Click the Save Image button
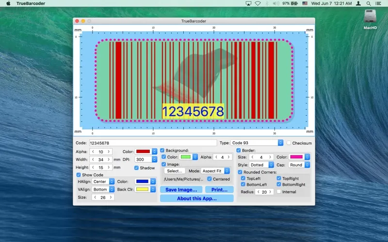This screenshot has height=242, width=388. pyautogui.click(x=181, y=190)
